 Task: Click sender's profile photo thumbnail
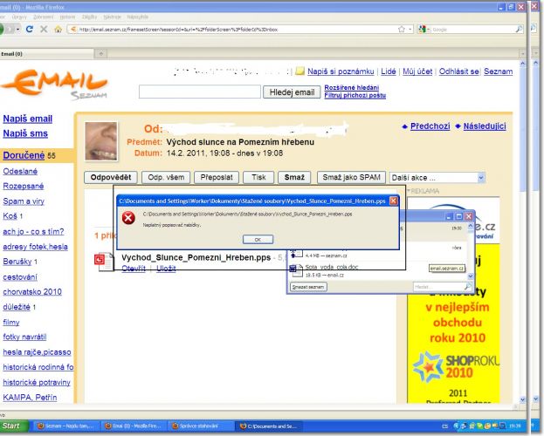click(101, 141)
